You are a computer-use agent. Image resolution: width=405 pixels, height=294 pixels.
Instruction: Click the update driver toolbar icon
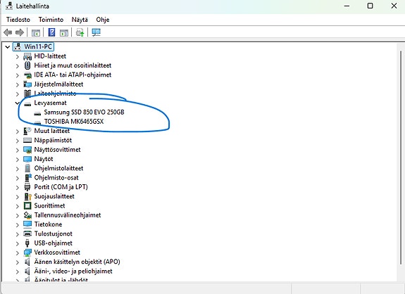[80, 32]
